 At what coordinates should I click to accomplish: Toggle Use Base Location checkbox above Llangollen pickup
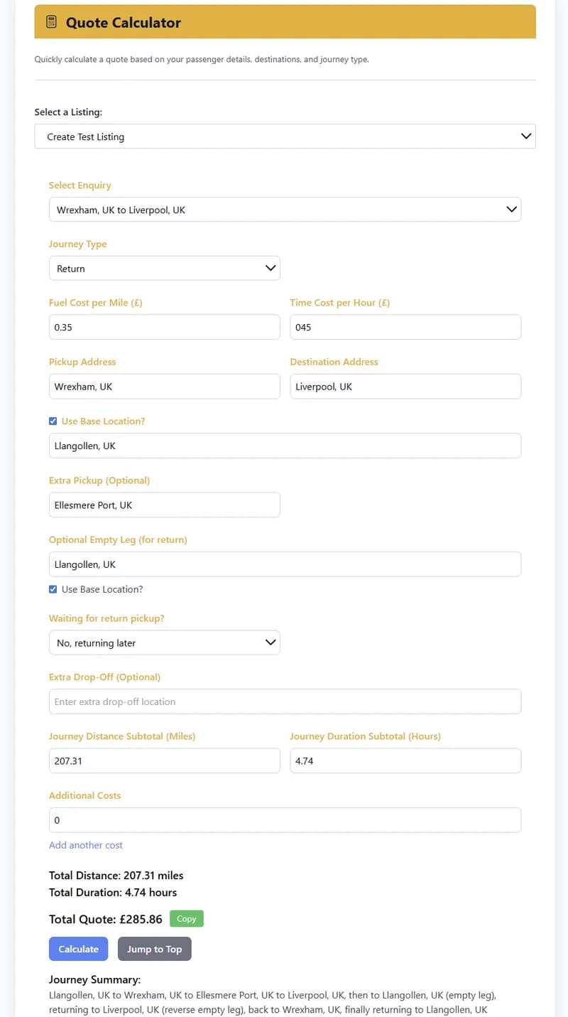tap(53, 421)
